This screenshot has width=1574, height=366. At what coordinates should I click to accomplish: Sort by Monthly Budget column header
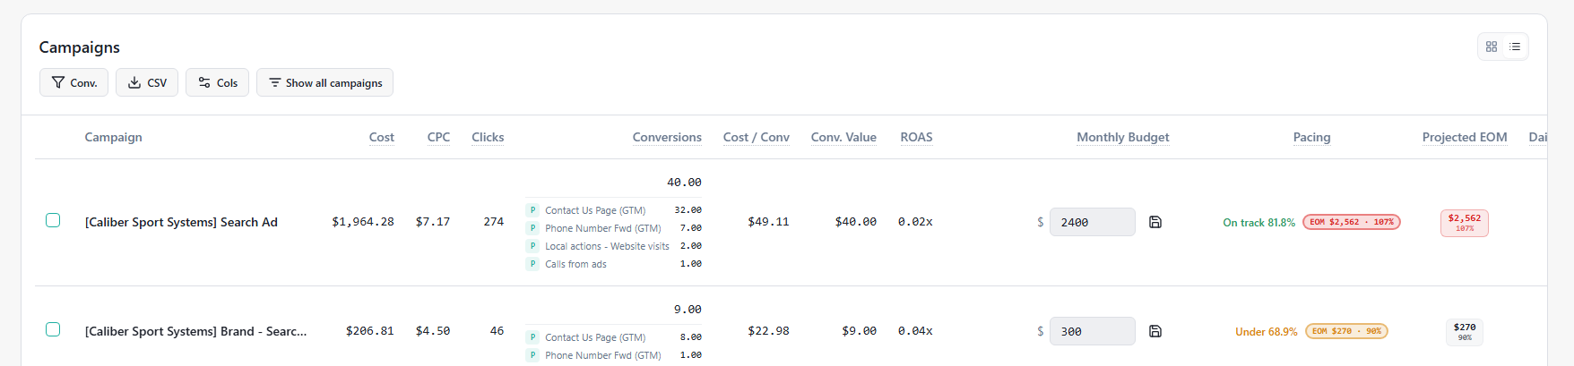tap(1122, 137)
